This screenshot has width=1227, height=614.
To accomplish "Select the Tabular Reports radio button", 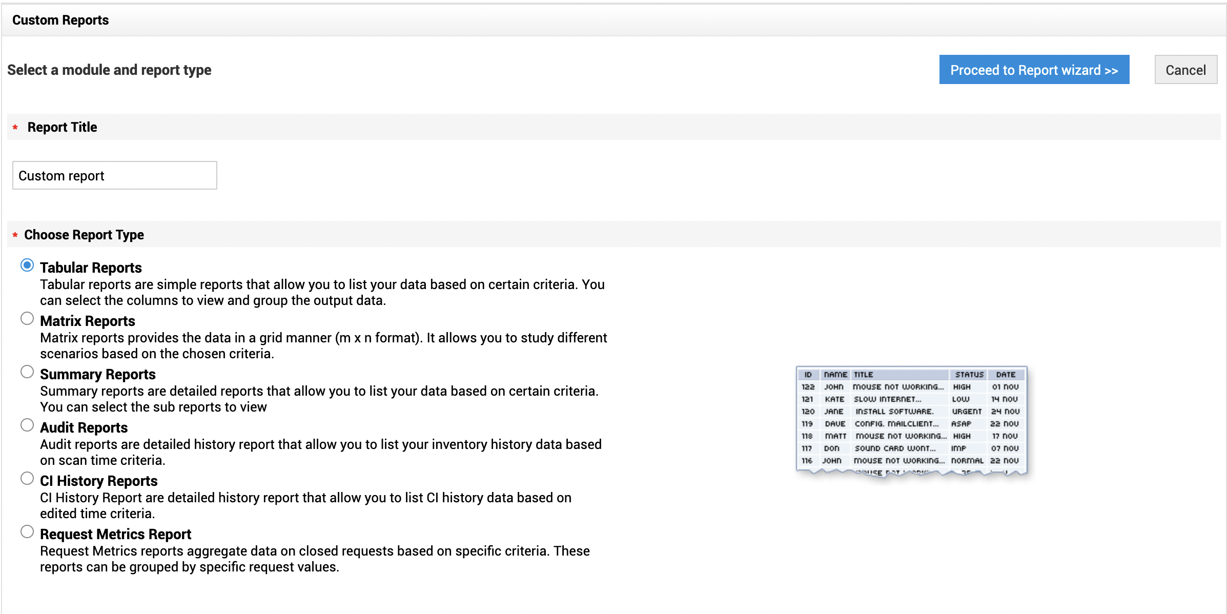I will tap(27, 265).
